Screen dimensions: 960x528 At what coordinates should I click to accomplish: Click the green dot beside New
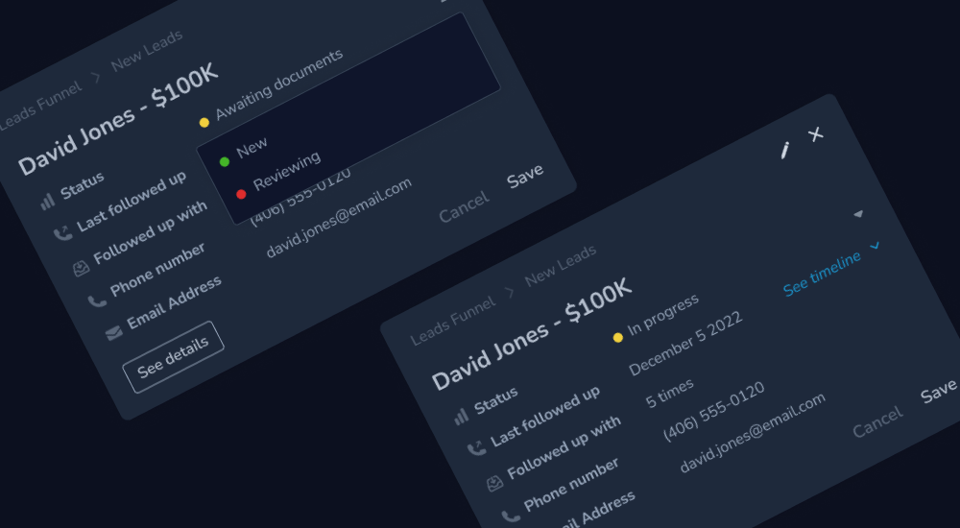225,161
